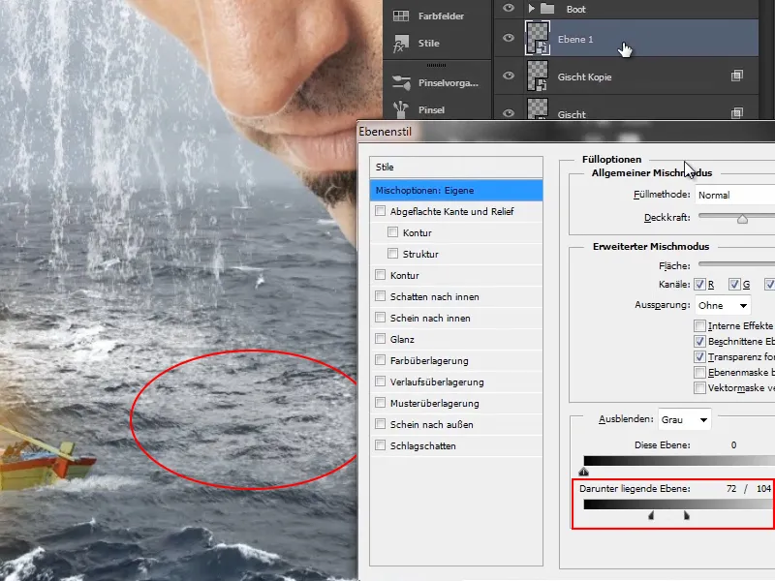Click the Schein nach außen style label
The width and height of the screenshot is (775, 581).
431,424
